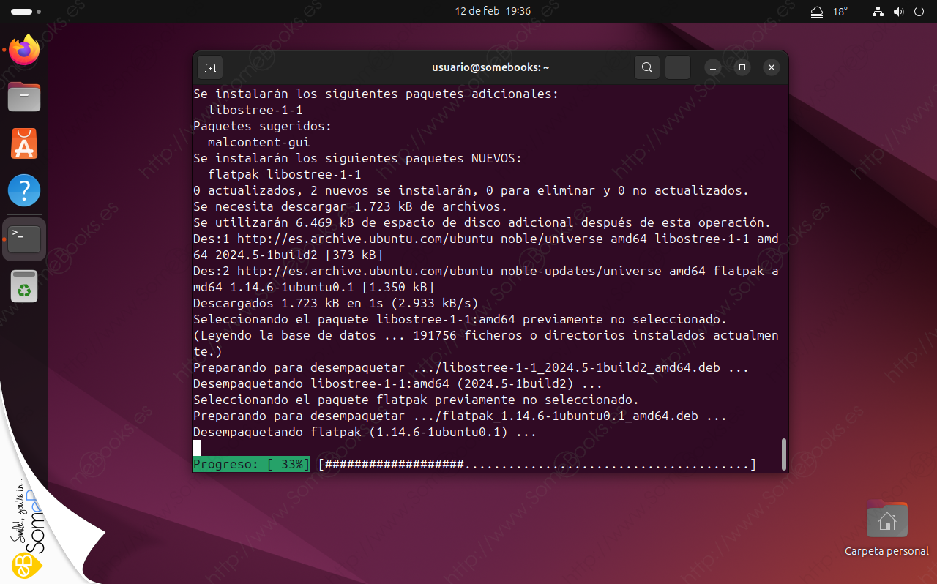This screenshot has width=937, height=584.
Task: Maximize the terminal window
Action: click(x=742, y=67)
